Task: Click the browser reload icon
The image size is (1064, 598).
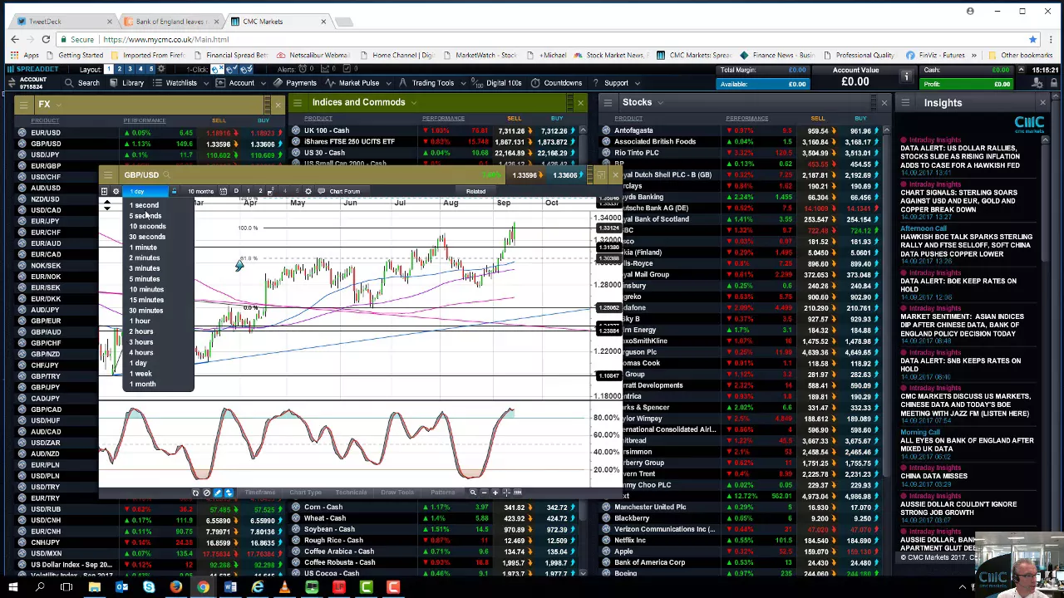Action: click(x=46, y=39)
